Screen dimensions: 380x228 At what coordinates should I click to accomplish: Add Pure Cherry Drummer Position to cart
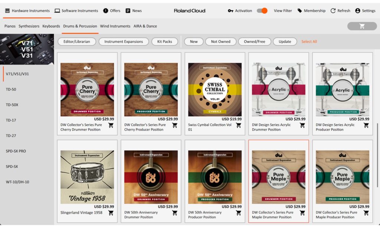[111, 126]
